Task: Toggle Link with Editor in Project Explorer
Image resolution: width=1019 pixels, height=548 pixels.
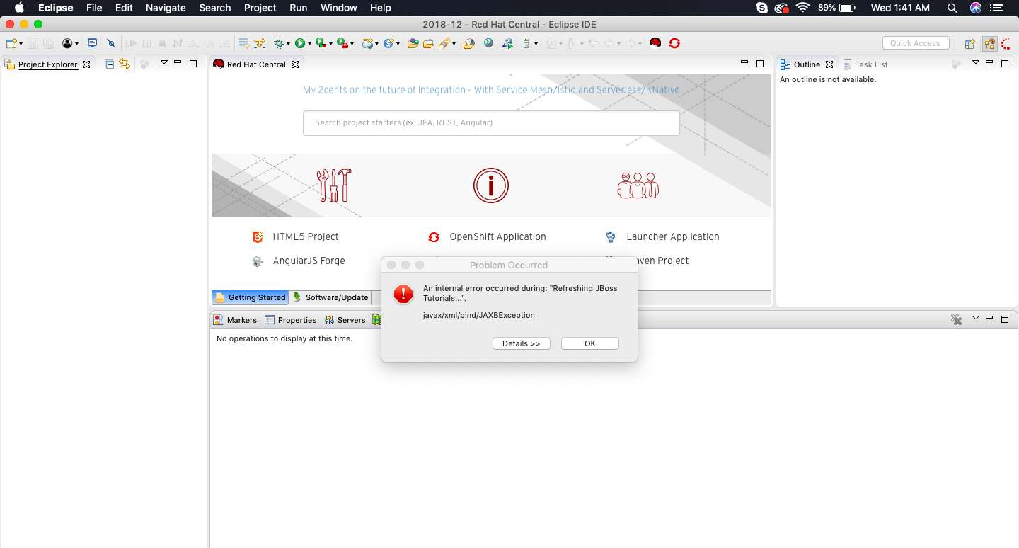Action: click(x=125, y=64)
